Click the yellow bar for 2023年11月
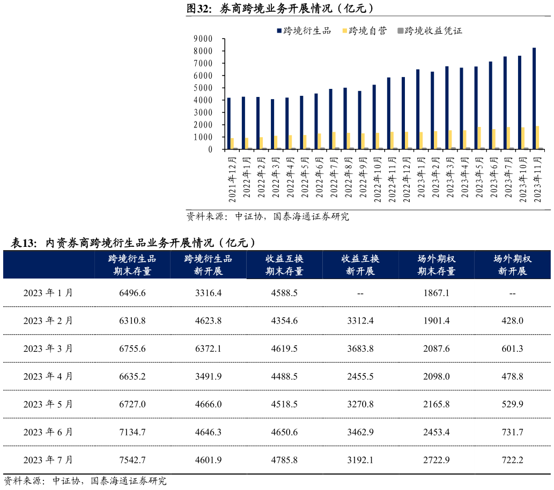This screenshot has height=490, width=554. point(537,138)
